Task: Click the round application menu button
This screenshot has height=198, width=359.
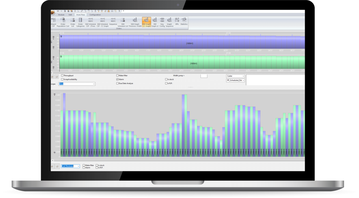Action: pyautogui.click(x=53, y=12)
